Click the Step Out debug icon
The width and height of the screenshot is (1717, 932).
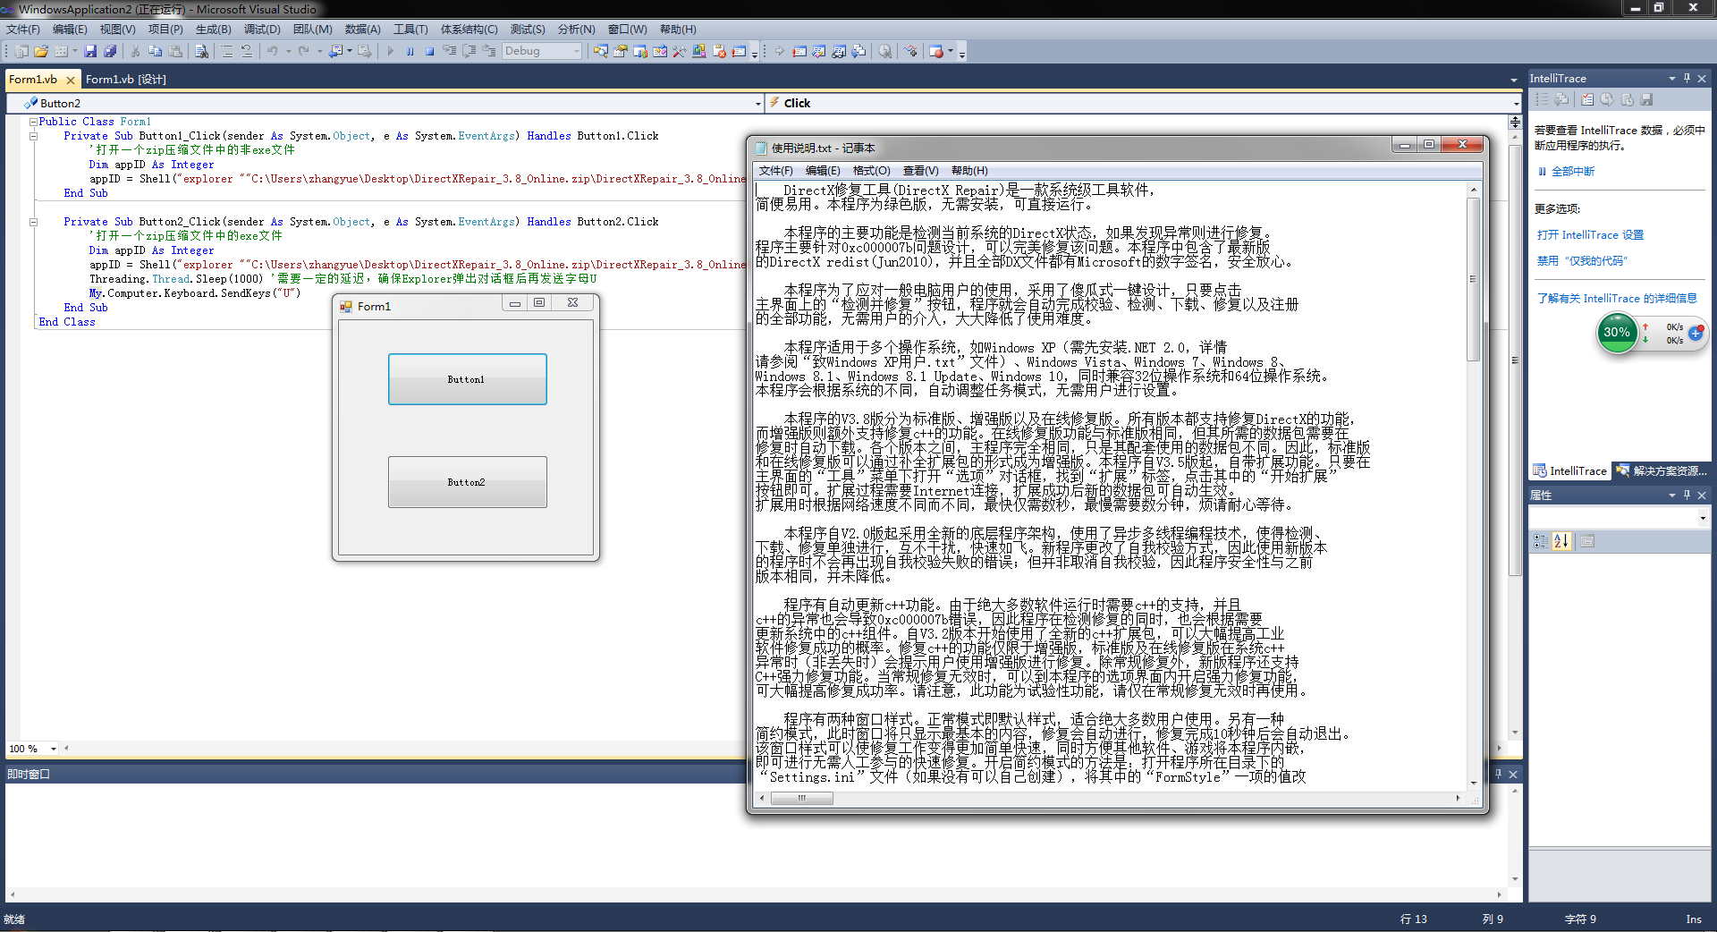[489, 51]
